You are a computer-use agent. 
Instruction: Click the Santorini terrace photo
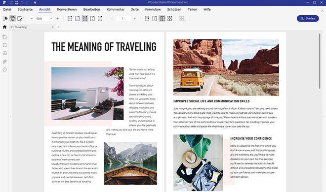click(x=87, y=94)
